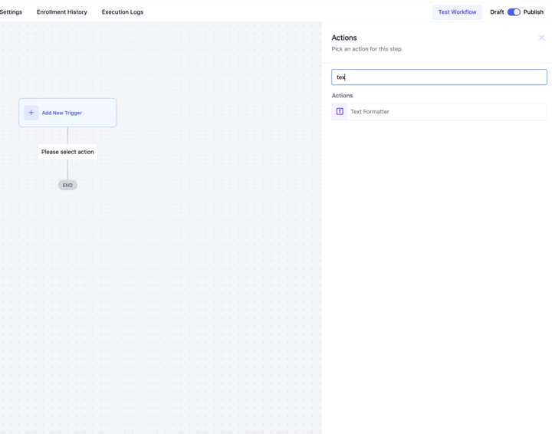
Task: Click the Test Workflow button
Action: click(x=457, y=12)
